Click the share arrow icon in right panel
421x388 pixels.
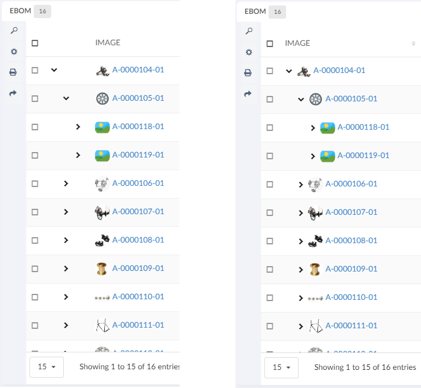(248, 94)
